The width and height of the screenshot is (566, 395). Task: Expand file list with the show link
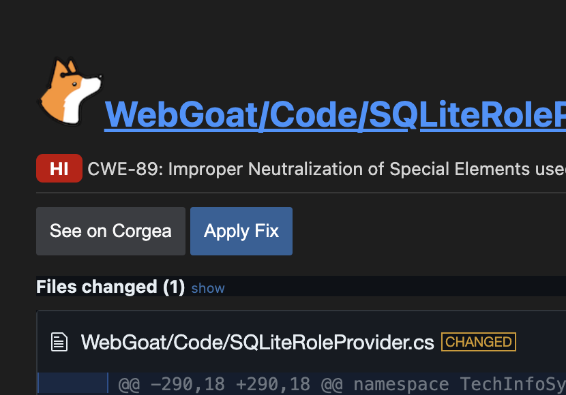208,288
